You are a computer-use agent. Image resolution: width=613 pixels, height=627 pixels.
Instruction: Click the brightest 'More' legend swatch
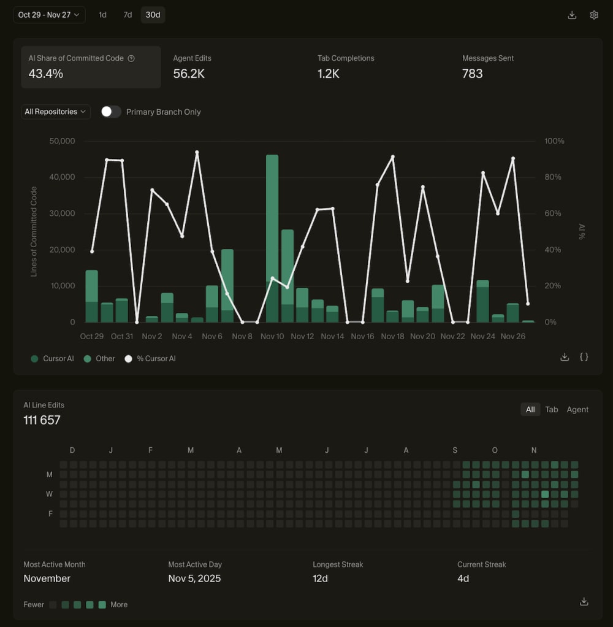(102, 605)
